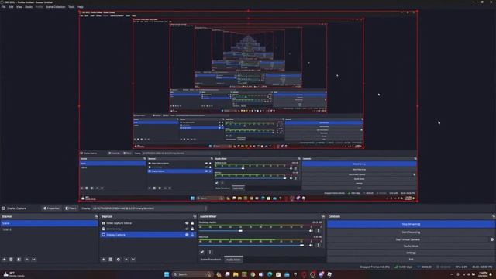Image resolution: width=496 pixels, height=279 pixels.
Task: Add a new scene with plus icon
Action: [4, 260]
